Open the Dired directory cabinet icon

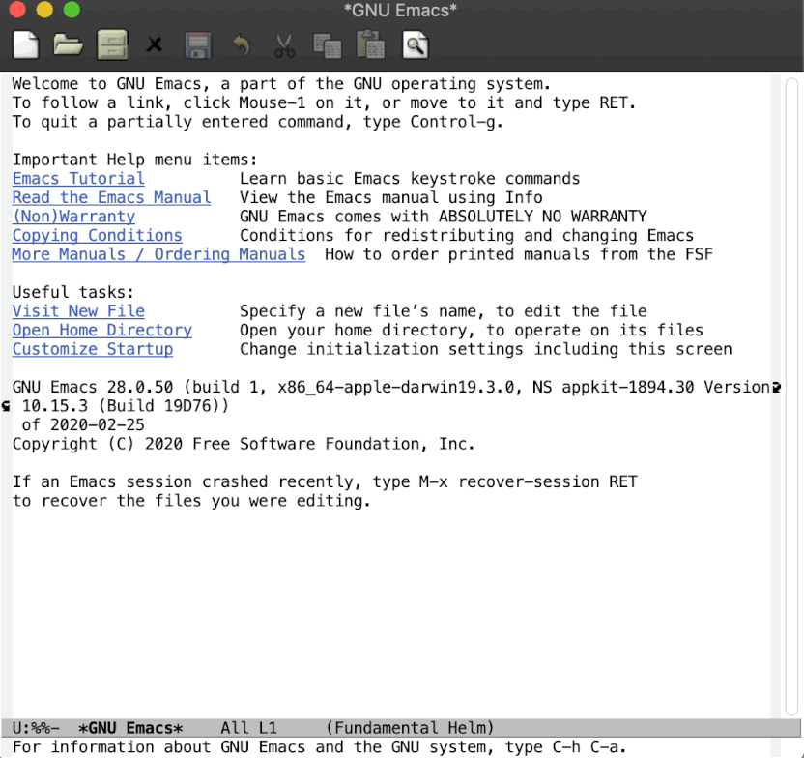pos(112,45)
